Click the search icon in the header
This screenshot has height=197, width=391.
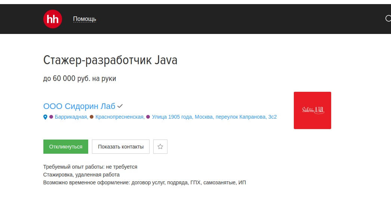388,18
